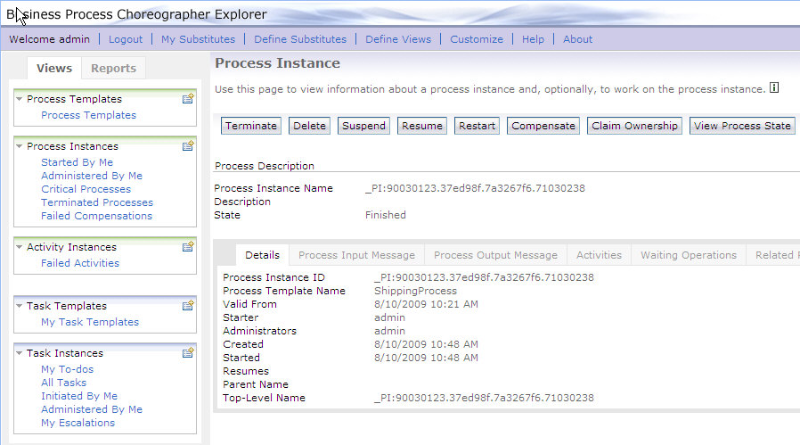Click the Finished state value
The height and width of the screenshot is (445, 800).
click(x=386, y=215)
